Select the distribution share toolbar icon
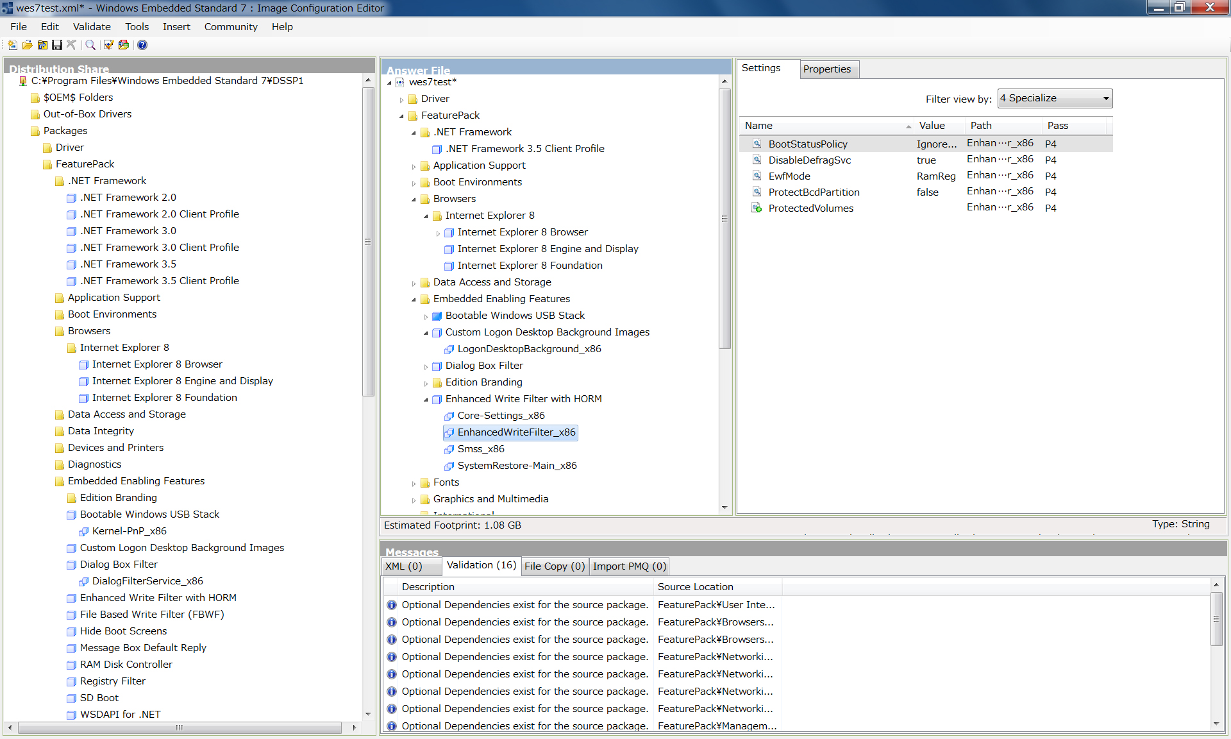Image resolution: width=1231 pixels, height=739 pixels. coord(42,45)
